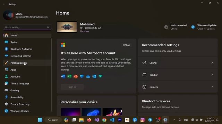The height and width of the screenshot is (124, 222).
Task: Select Personalization in the sidebar
Action: pos(27,63)
